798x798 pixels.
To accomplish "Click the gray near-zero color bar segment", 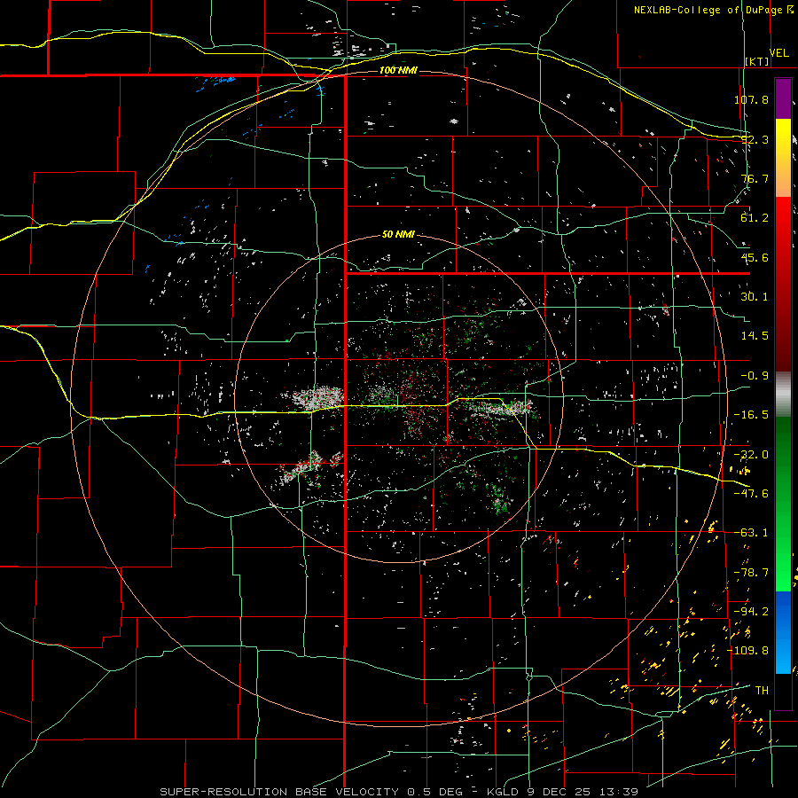I will [783, 395].
